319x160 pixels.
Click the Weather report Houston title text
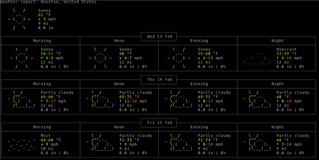pyautogui.click(x=48, y=2)
